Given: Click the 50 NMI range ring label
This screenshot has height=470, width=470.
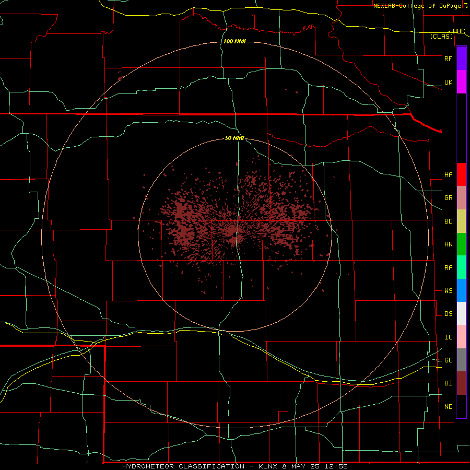Looking at the screenshot, I should (234, 138).
